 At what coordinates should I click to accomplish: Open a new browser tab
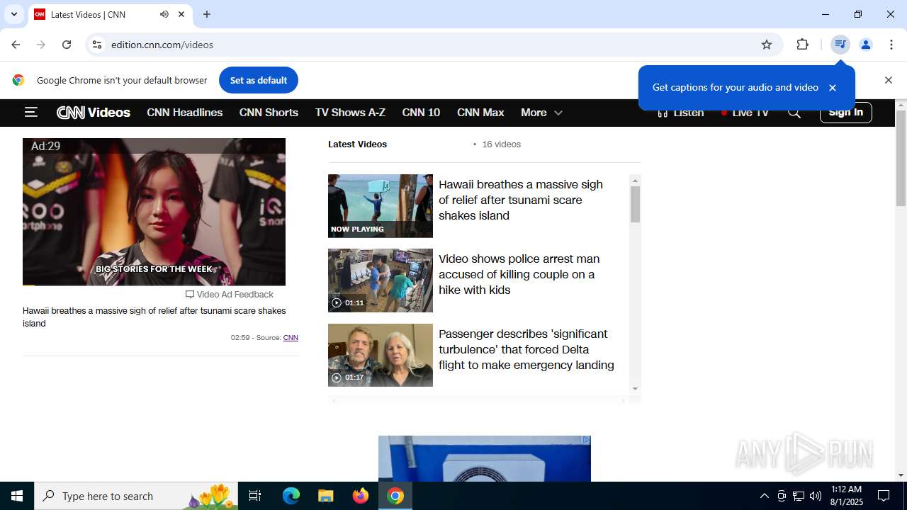pos(207,14)
